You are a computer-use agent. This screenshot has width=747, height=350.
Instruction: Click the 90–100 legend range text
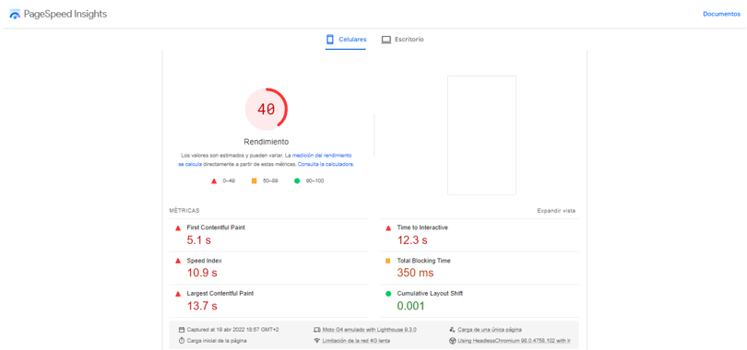[314, 181]
